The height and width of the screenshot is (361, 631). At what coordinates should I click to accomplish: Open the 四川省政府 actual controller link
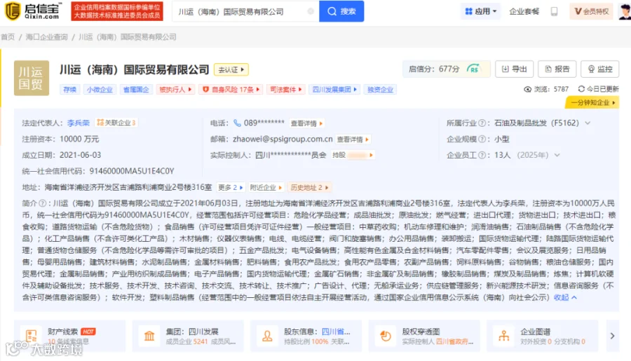454,341
